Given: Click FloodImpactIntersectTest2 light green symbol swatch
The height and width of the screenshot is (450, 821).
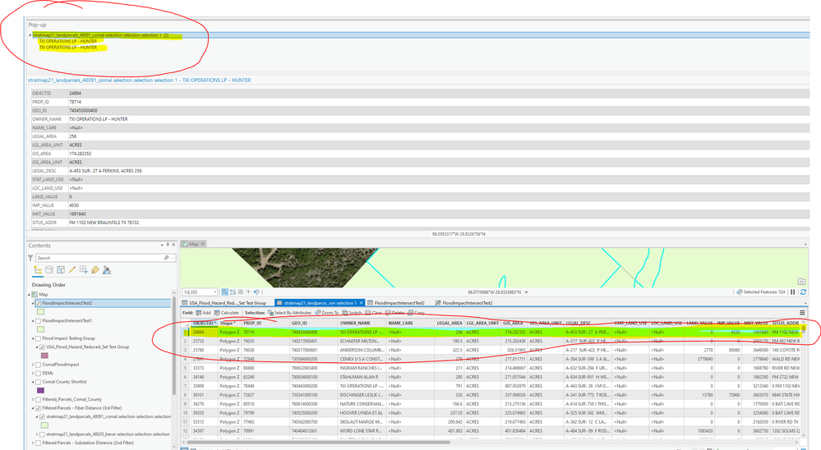Looking at the screenshot, I should [40, 312].
